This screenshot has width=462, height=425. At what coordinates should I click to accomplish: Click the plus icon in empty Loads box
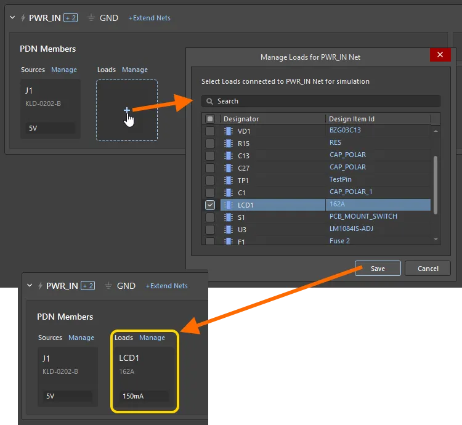(x=127, y=110)
